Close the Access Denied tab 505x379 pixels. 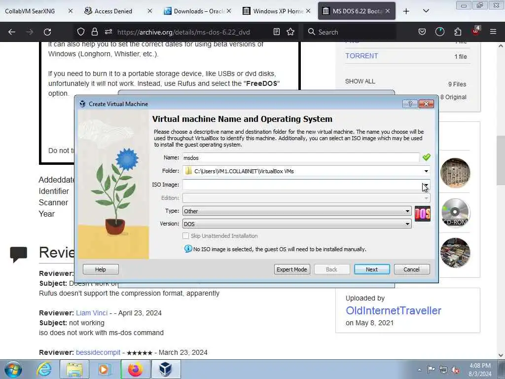[x=150, y=11]
